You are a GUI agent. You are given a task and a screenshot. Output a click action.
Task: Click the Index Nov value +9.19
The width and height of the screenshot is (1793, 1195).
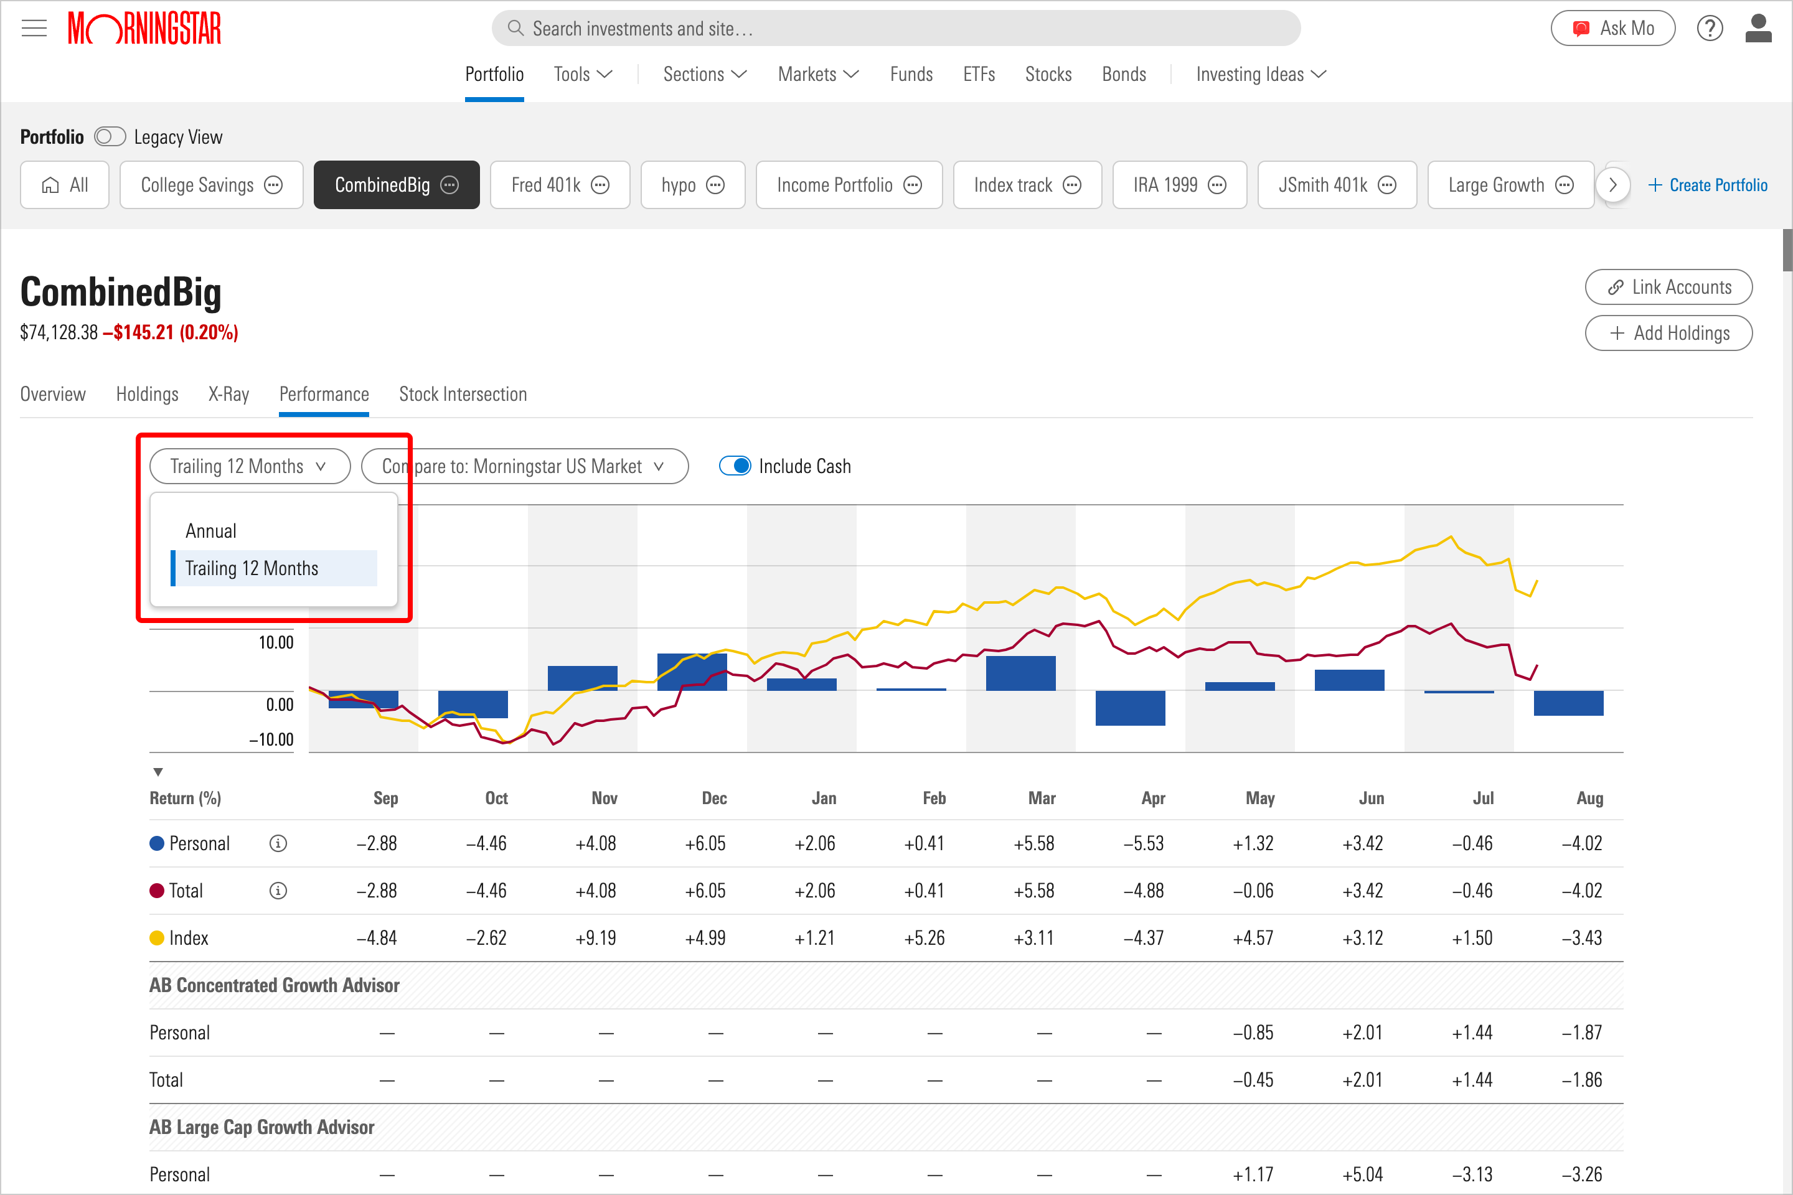(x=595, y=938)
